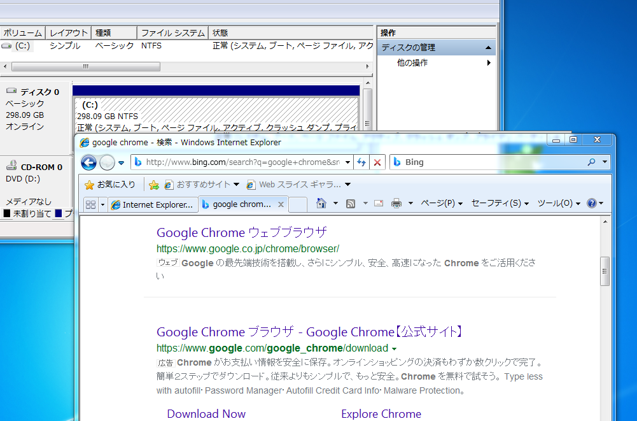Collapse the ディスクの管理 actions section
The image size is (637, 421).
(x=488, y=48)
